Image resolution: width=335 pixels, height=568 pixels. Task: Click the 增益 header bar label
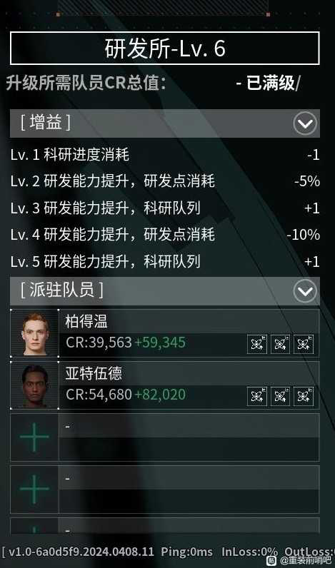point(45,123)
